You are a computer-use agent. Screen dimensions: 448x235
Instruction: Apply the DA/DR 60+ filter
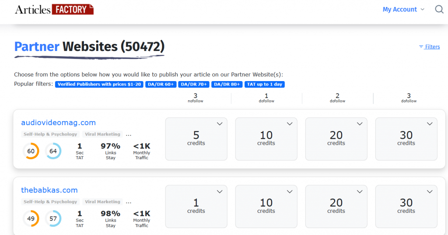(161, 84)
